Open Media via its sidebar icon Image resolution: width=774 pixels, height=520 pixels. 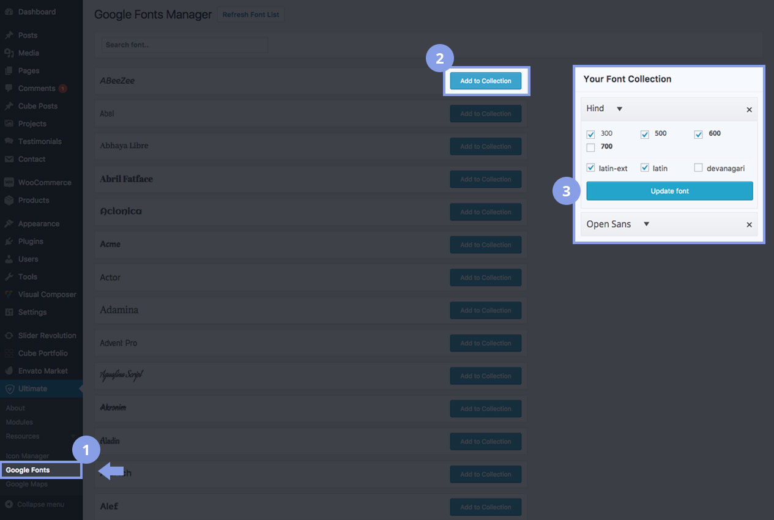pyautogui.click(x=9, y=53)
